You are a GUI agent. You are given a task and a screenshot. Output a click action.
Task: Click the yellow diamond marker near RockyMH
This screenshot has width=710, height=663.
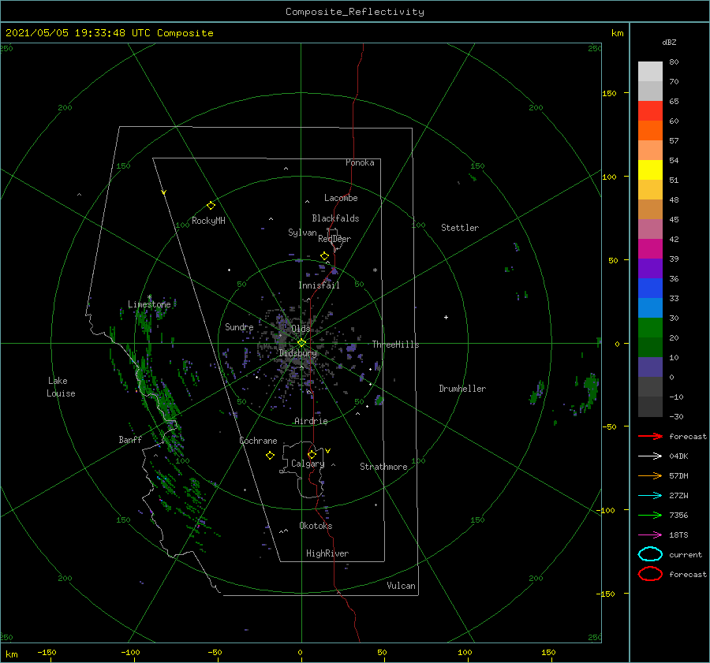pos(211,206)
